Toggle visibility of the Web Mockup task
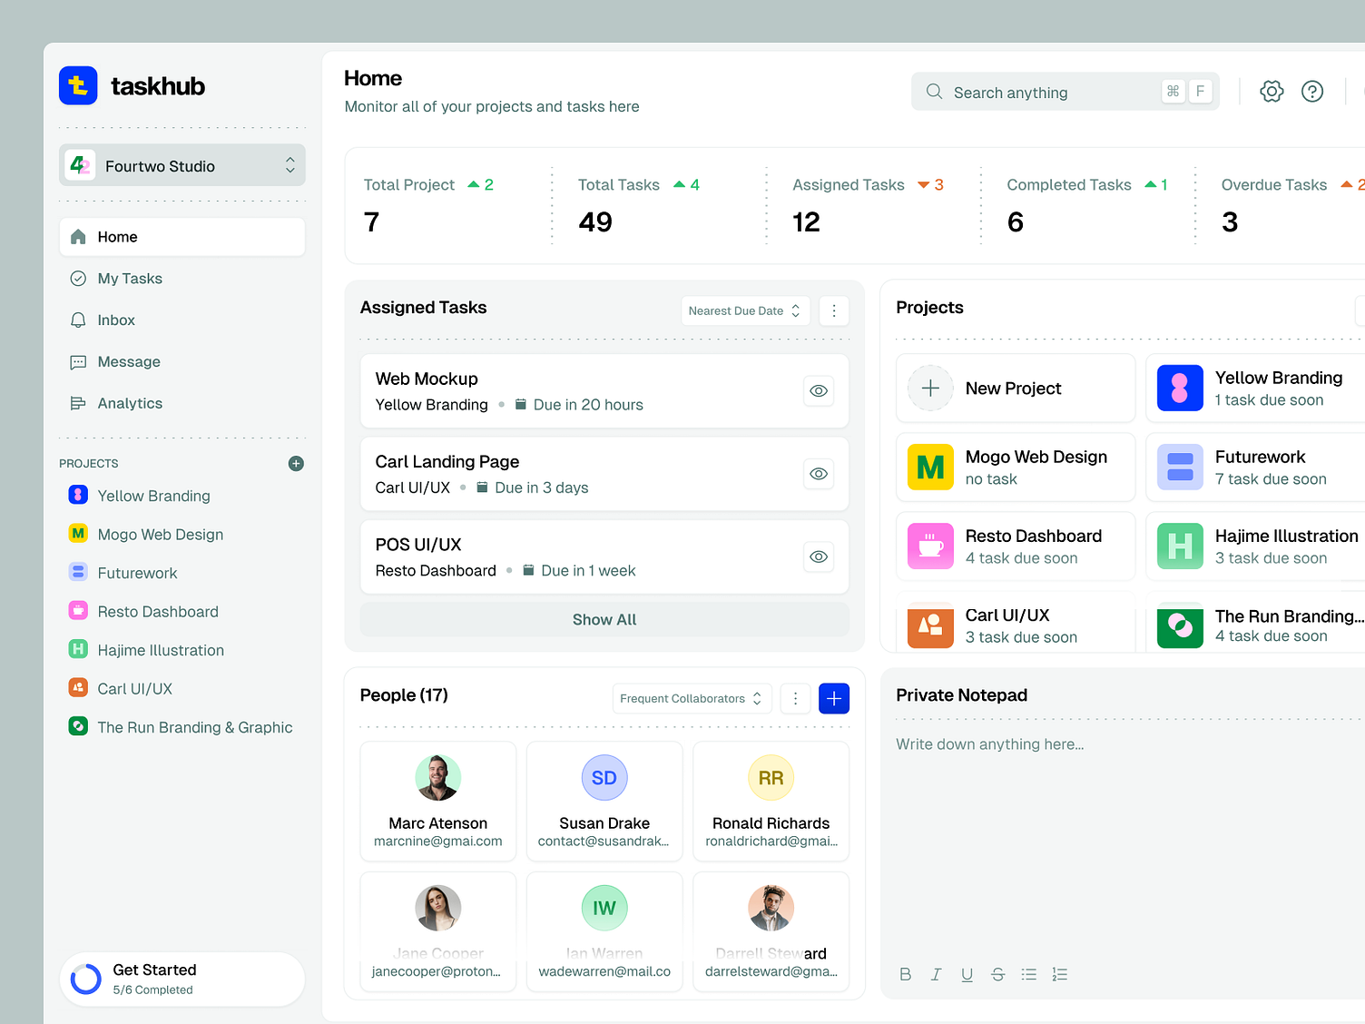1365x1024 pixels. click(x=818, y=390)
